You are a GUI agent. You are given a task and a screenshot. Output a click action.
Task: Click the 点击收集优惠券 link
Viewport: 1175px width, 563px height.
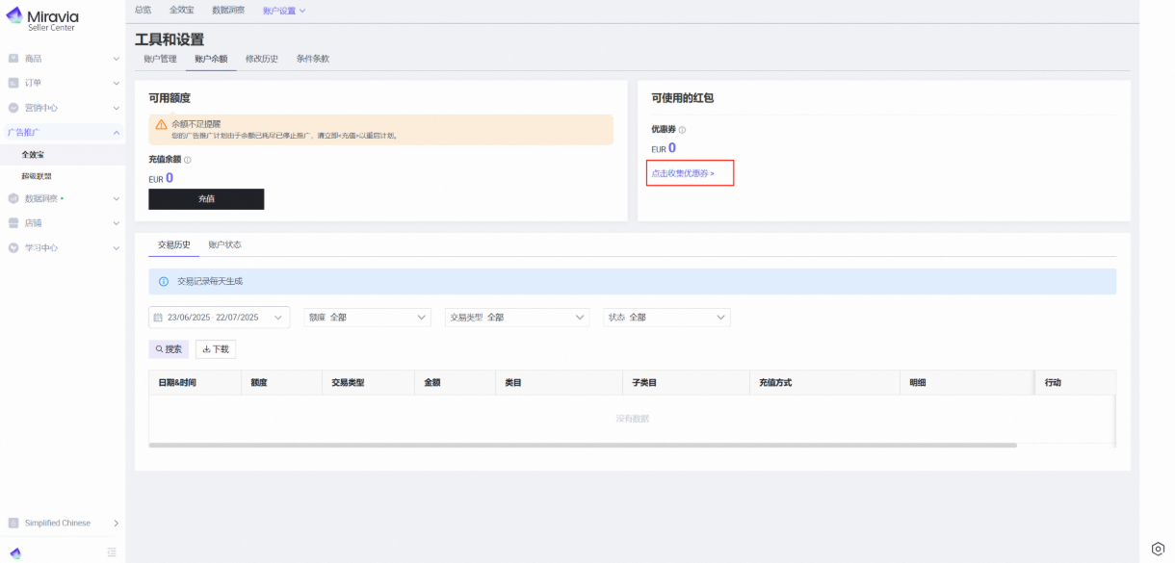(683, 173)
